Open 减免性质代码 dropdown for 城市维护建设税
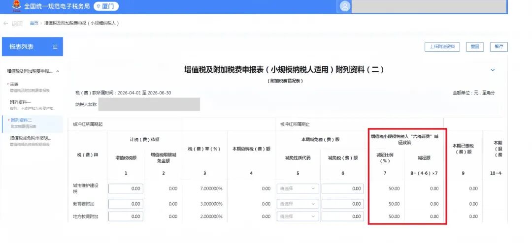The image size is (532, 243). (298, 188)
